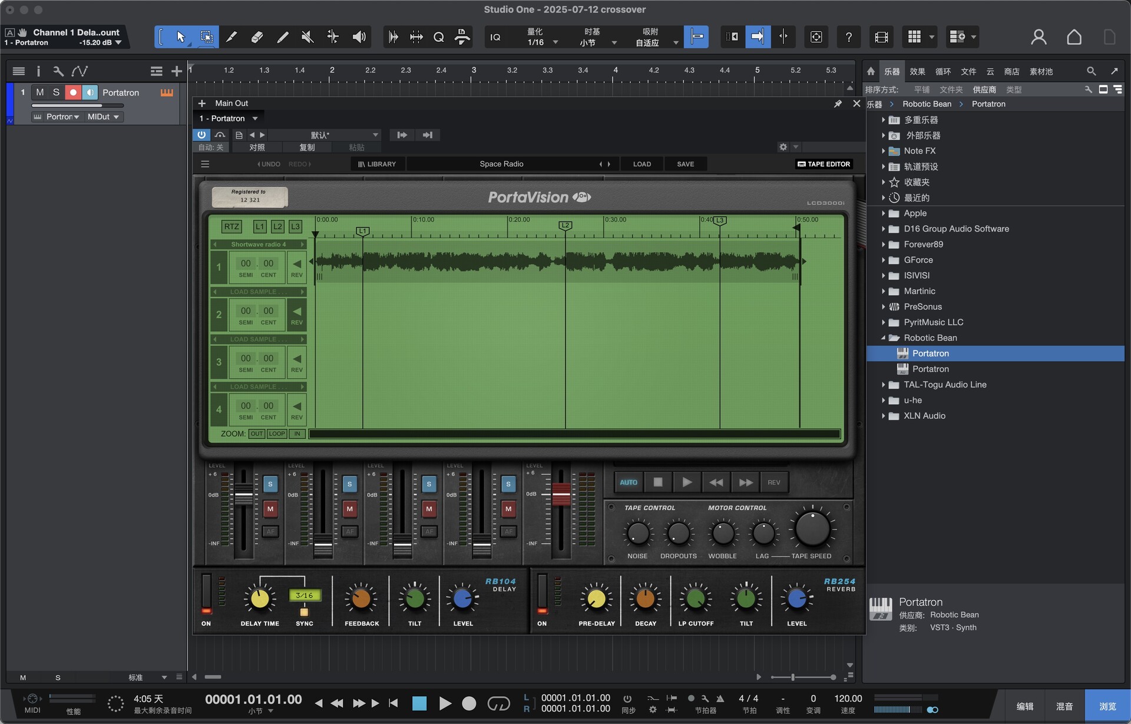Open the user account icon
This screenshot has width=1131, height=724.
1039,37
